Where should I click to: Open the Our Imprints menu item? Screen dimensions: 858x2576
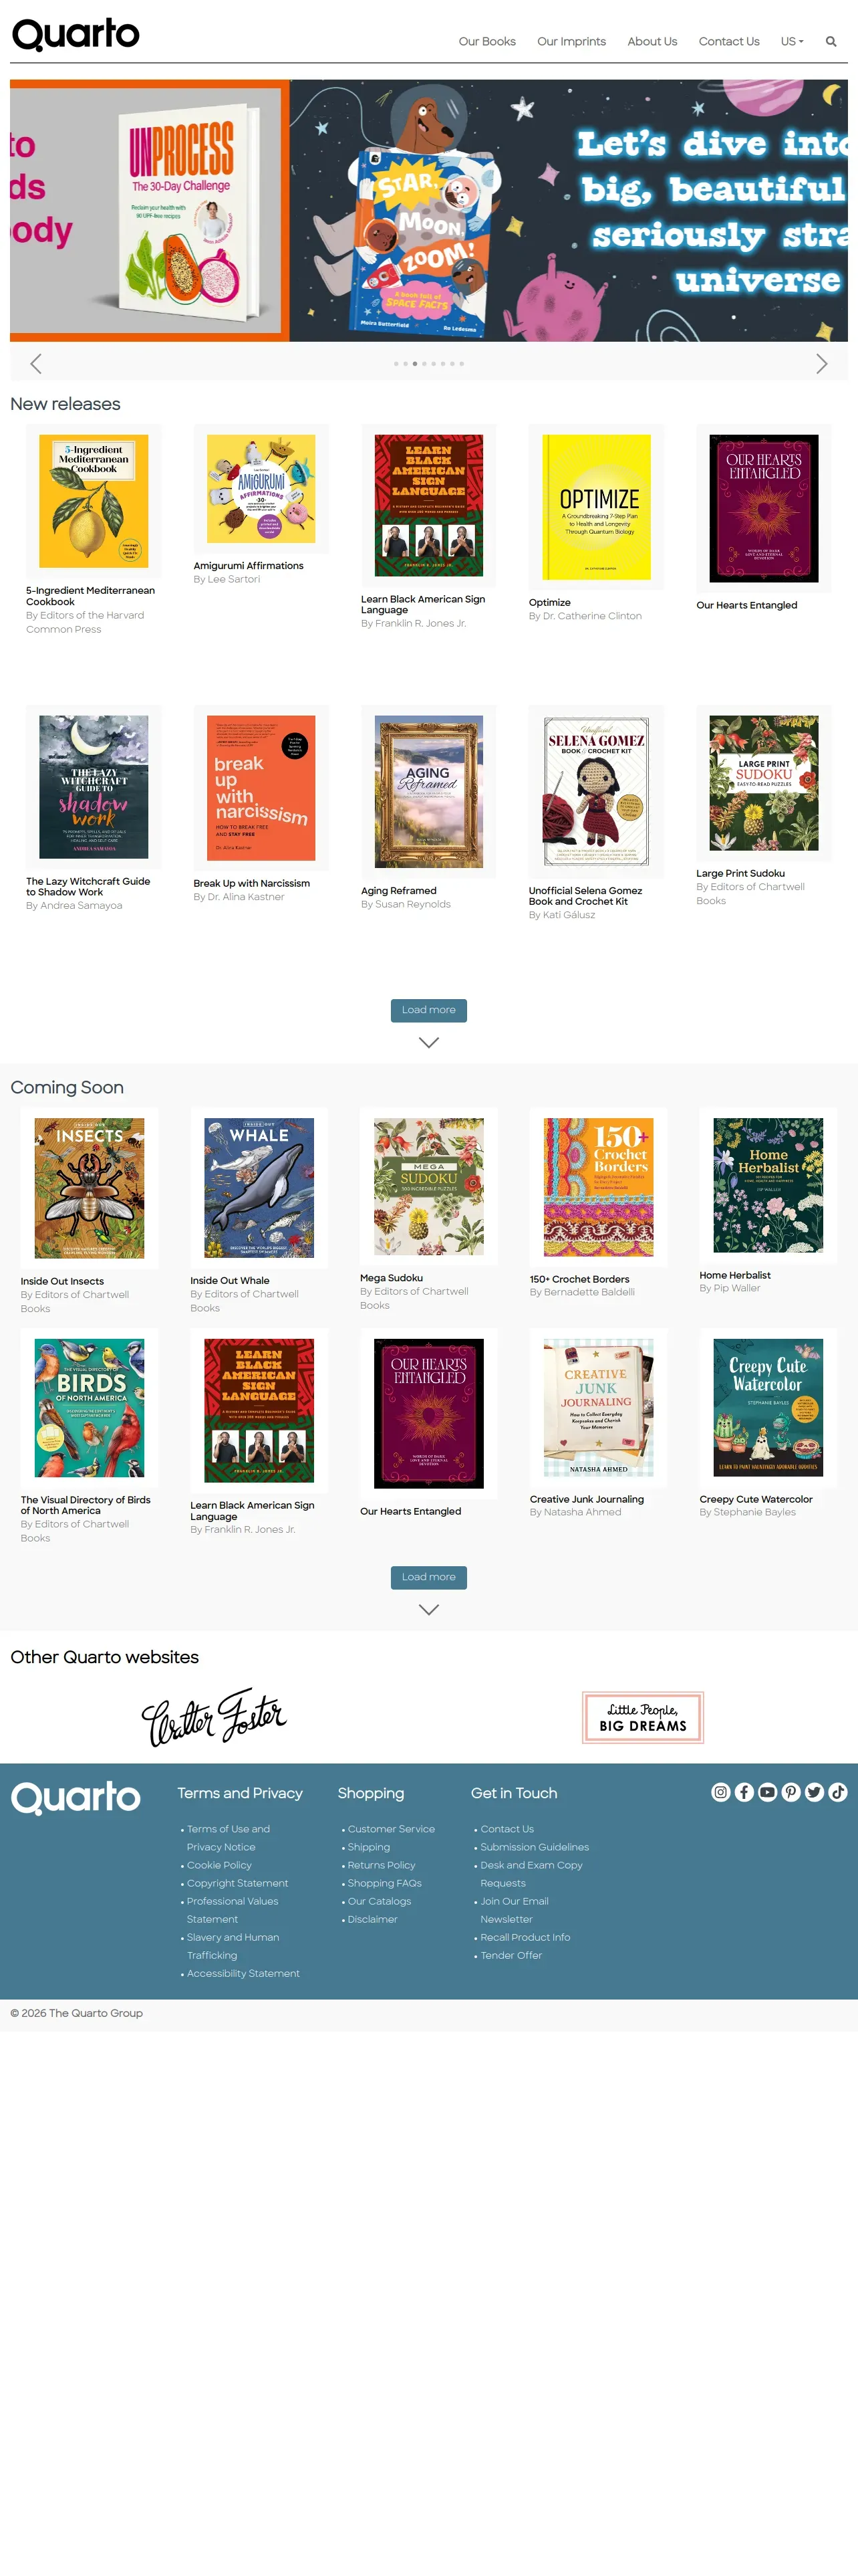pos(571,42)
